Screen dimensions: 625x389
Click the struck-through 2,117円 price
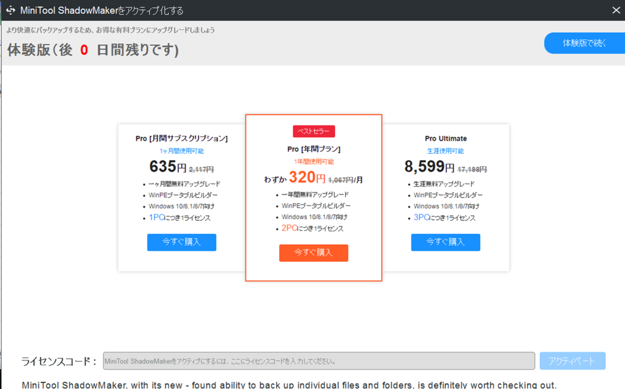point(201,169)
